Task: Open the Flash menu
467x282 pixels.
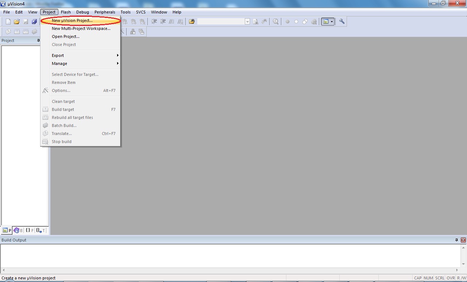Action: pyautogui.click(x=66, y=12)
